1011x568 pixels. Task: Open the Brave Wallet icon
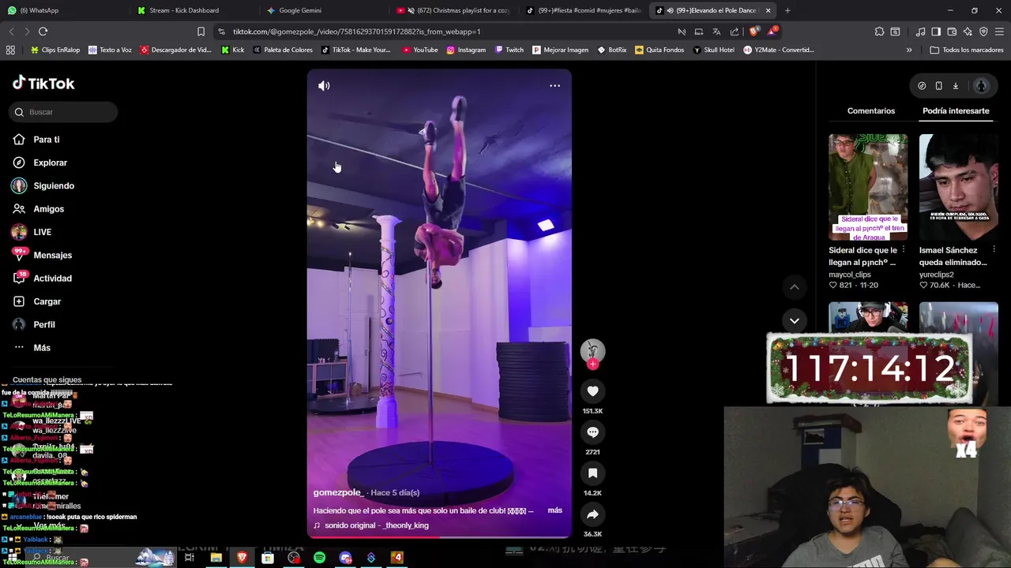point(952,32)
